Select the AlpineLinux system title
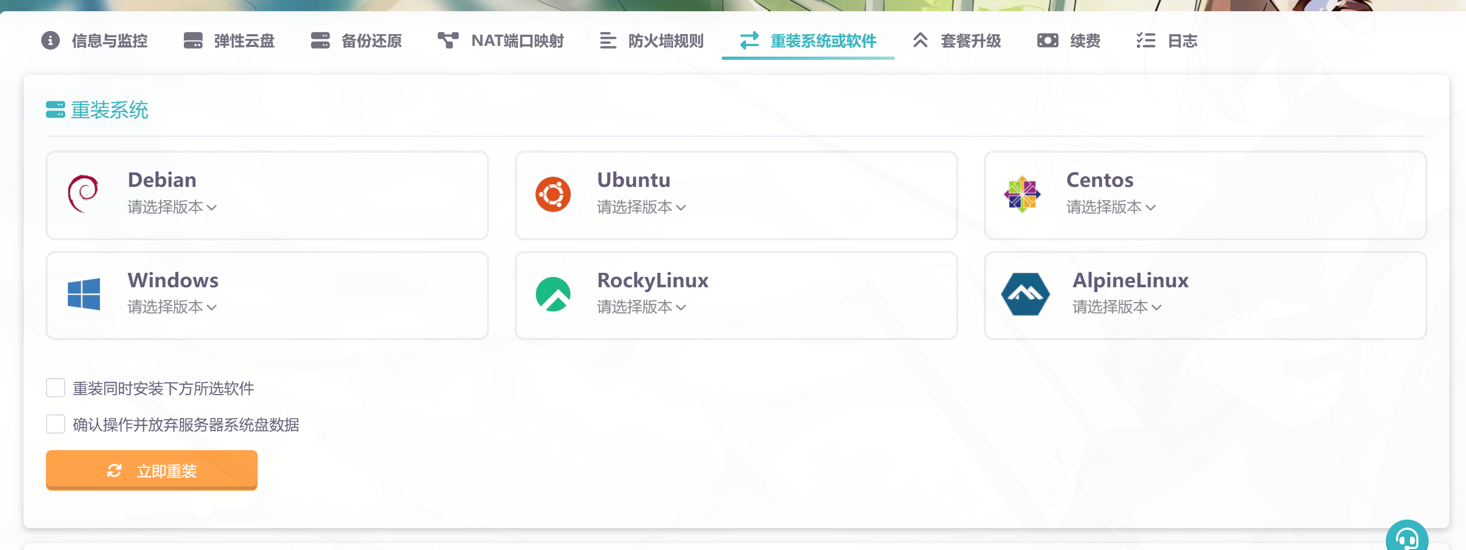1466x550 pixels. pyautogui.click(x=1130, y=280)
